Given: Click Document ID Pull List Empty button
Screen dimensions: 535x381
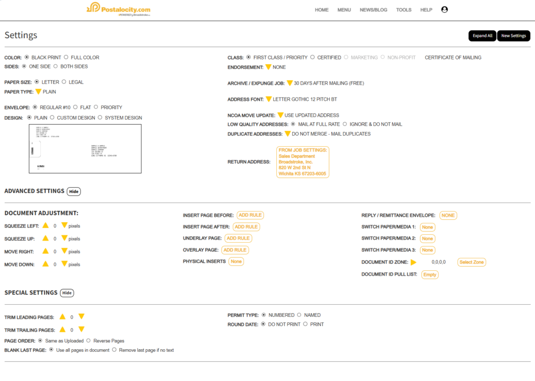Looking at the screenshot, I should click(x=429, y=275).
